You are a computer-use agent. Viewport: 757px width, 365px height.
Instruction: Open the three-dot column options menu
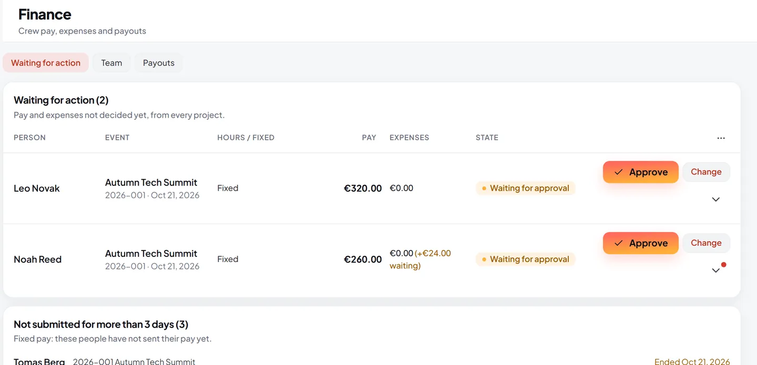click(721, 138)
